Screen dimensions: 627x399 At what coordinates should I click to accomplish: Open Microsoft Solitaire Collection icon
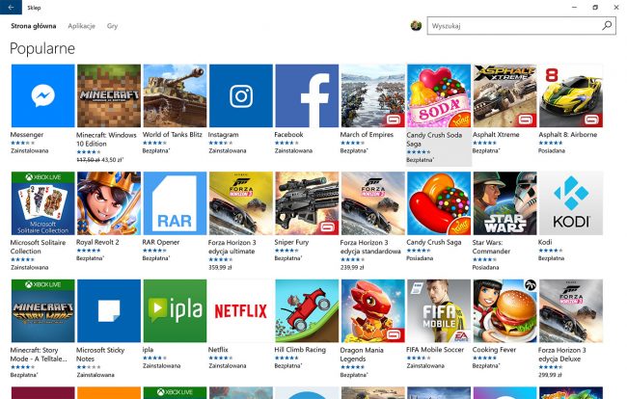[x=42, y=203]
